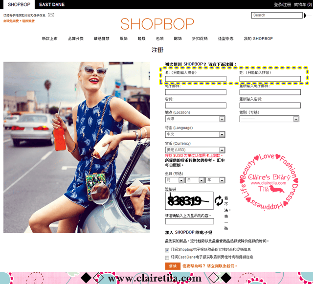The height and width of the screenshot is (284, 313).
Task: Expand the language dropdown showing 中文
Action: pos(195,134)
